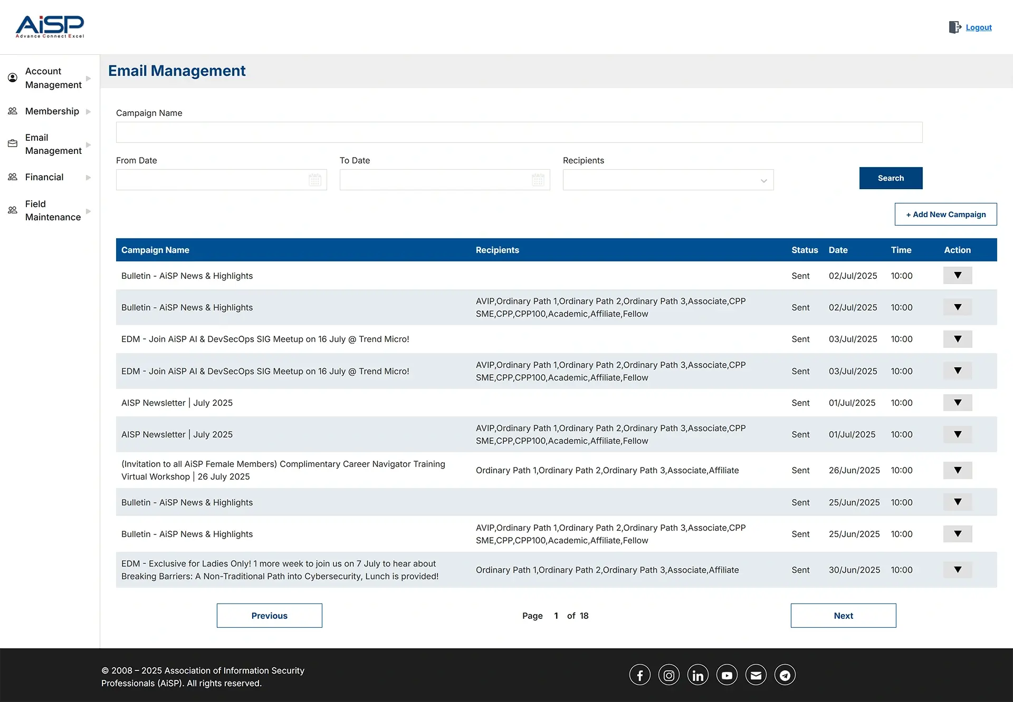Open the Financial sidebar menu
The image size is (1013, 702).
pos(44,177)
